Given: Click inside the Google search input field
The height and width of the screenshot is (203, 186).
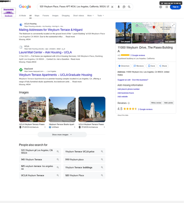Looking at the screenshot, I should click(74, 6).
